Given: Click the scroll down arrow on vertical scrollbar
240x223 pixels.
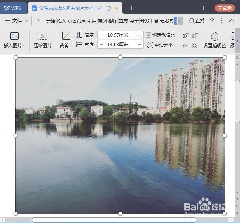Looking at the screenshot, I should [x=237, y=192].
